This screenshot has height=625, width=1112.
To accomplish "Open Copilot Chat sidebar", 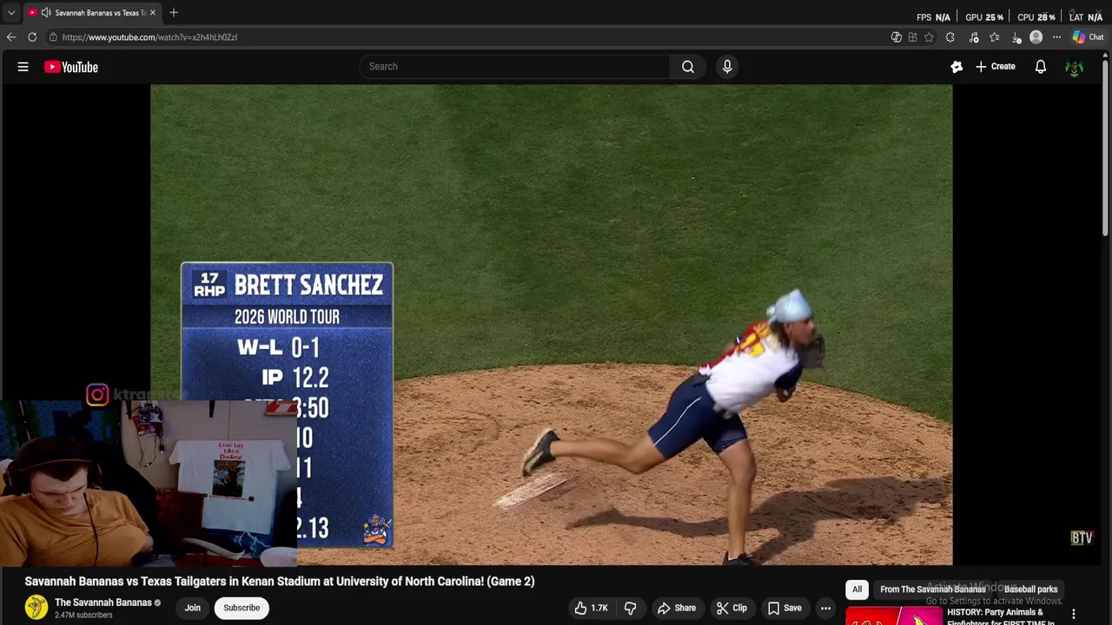I will (x=1088, y=37).
